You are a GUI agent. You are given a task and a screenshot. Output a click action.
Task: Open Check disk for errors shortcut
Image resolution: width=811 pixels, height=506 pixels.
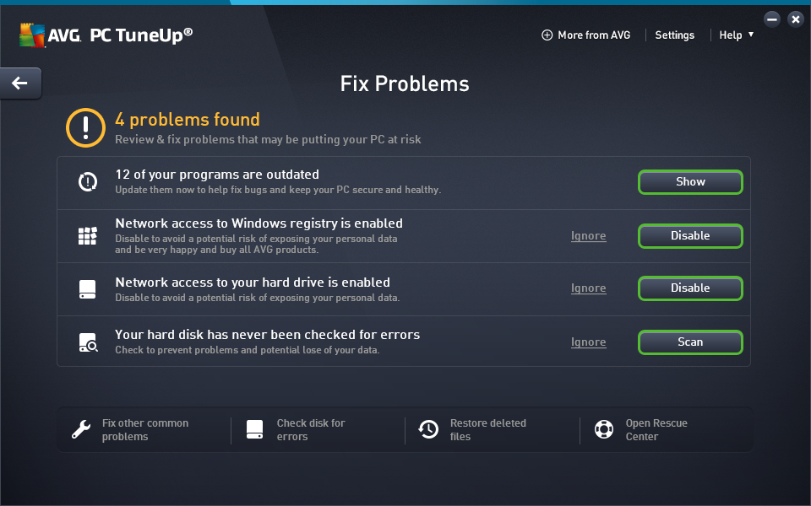click(x=310, y=429)
